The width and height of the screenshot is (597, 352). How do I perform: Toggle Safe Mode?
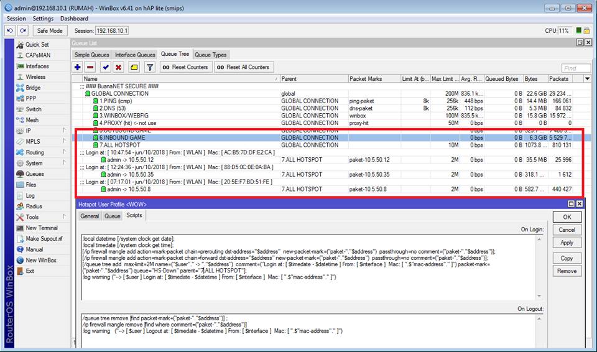(50, 31)
